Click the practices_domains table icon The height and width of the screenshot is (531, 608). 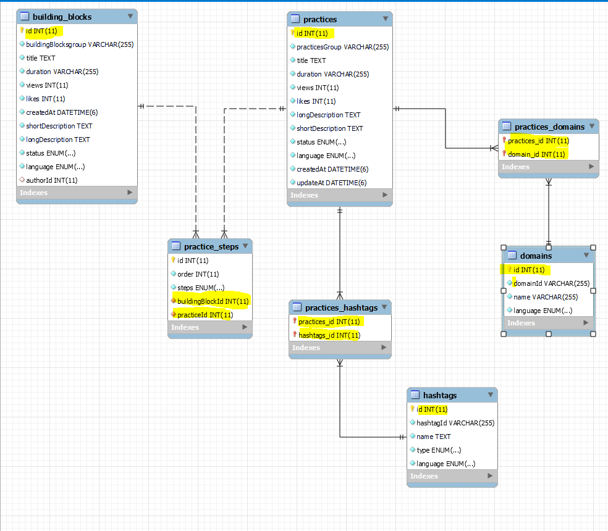tap(507, 127)
